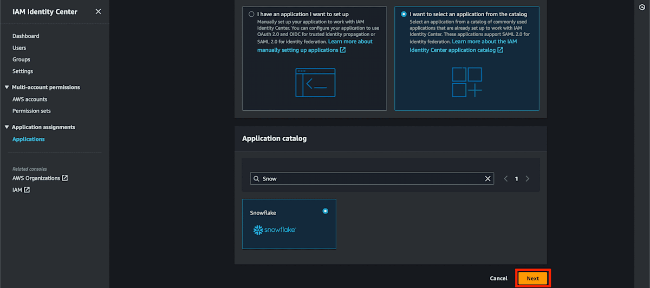Open AWS accounts page
The height and width of the screenshot is (288, 650).
30,99
